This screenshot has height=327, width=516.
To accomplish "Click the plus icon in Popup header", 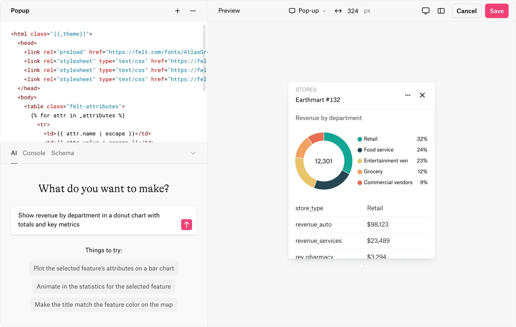I will coord(177,11).
